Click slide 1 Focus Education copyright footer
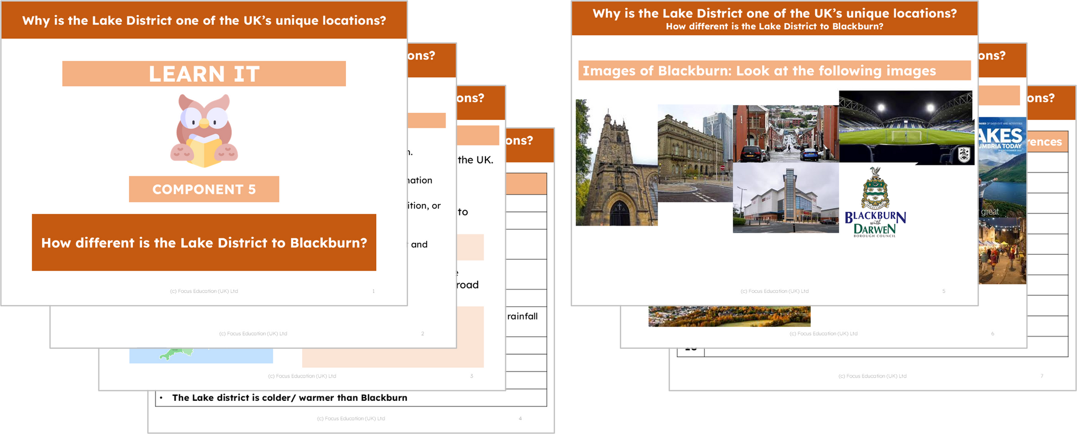 pyautogui.click(x=204, y=291)
